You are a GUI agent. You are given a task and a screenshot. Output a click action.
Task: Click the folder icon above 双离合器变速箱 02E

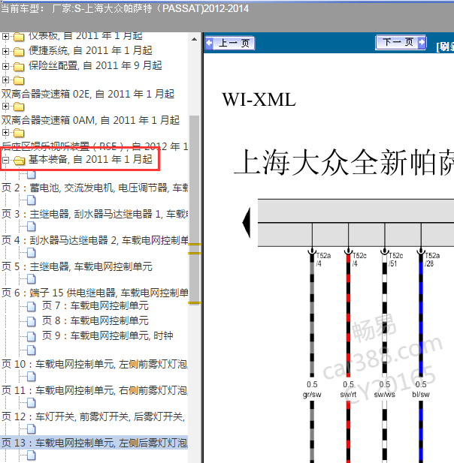19,80
